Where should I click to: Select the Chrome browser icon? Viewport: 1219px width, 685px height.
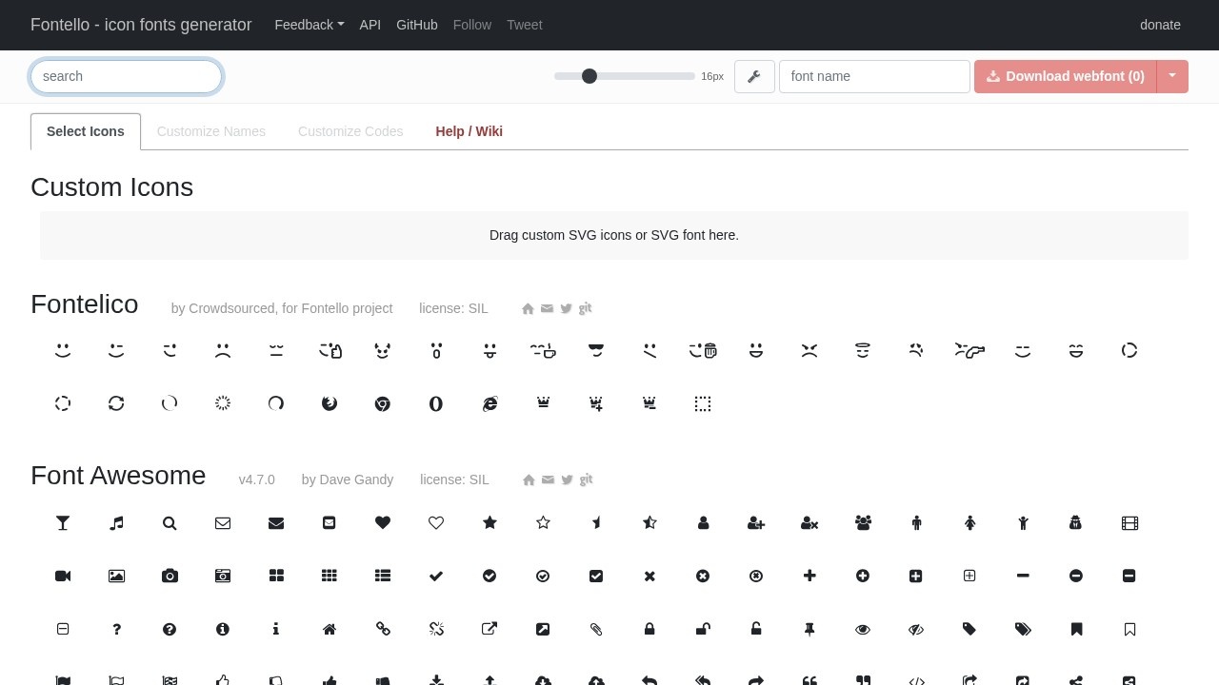click(383, 403)
